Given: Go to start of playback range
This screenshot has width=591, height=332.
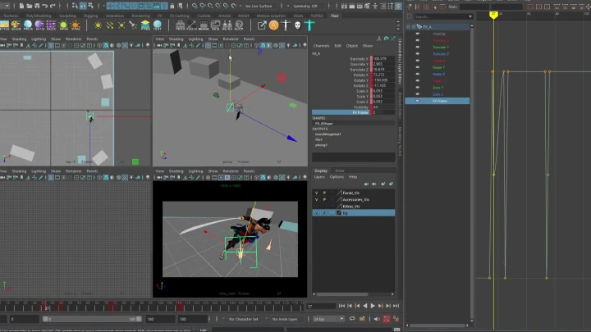Looking at the screenshot, I should 341,306.
